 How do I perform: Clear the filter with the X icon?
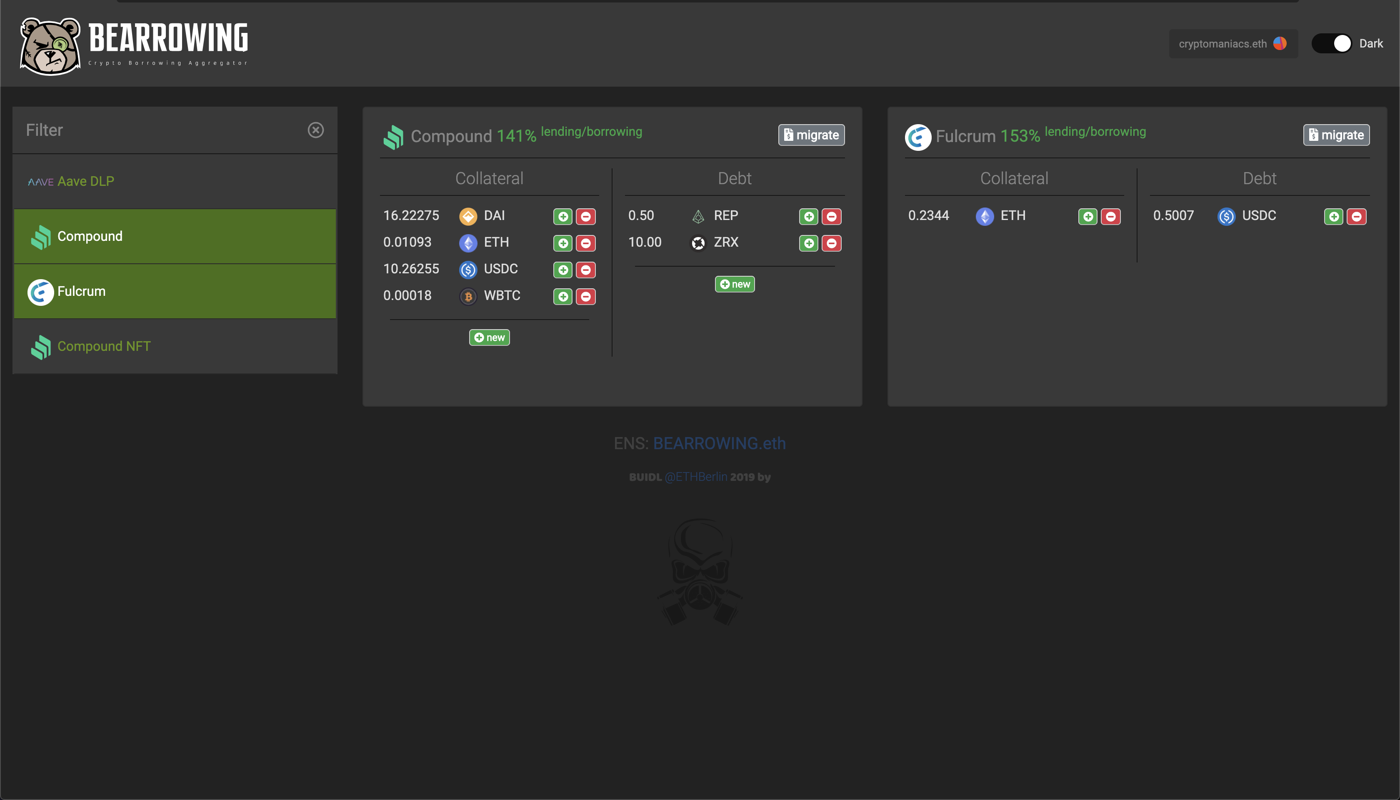(x=315, y=130)
